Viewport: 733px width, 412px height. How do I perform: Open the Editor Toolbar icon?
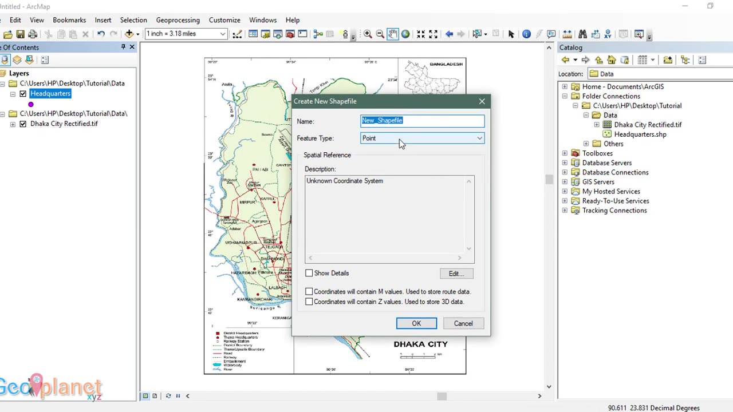tap(237, 34)
